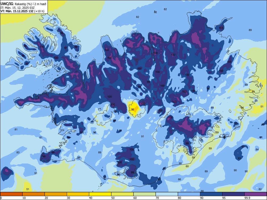
Task: Click the '95' humidity value on the map
Action: click(x=236, y=123)
